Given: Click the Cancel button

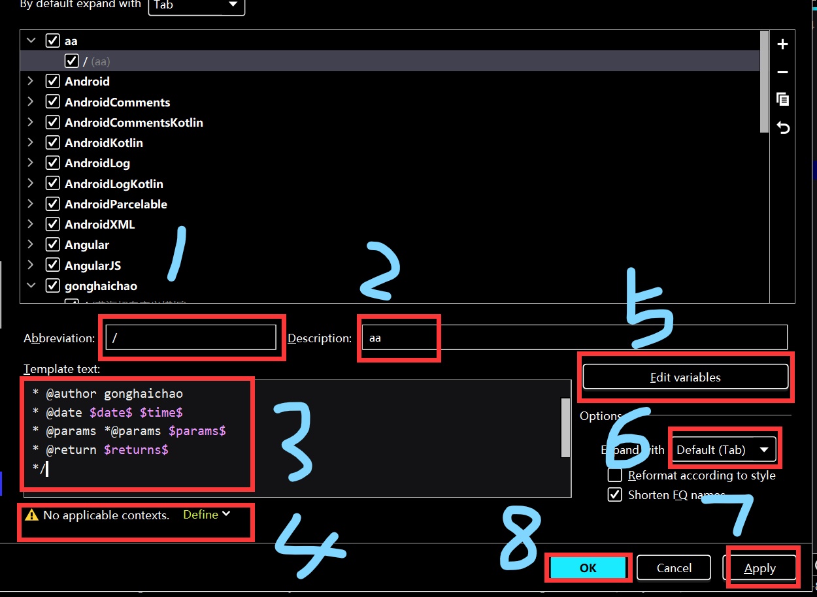Looking at the screenshot, I should (674, 568).
